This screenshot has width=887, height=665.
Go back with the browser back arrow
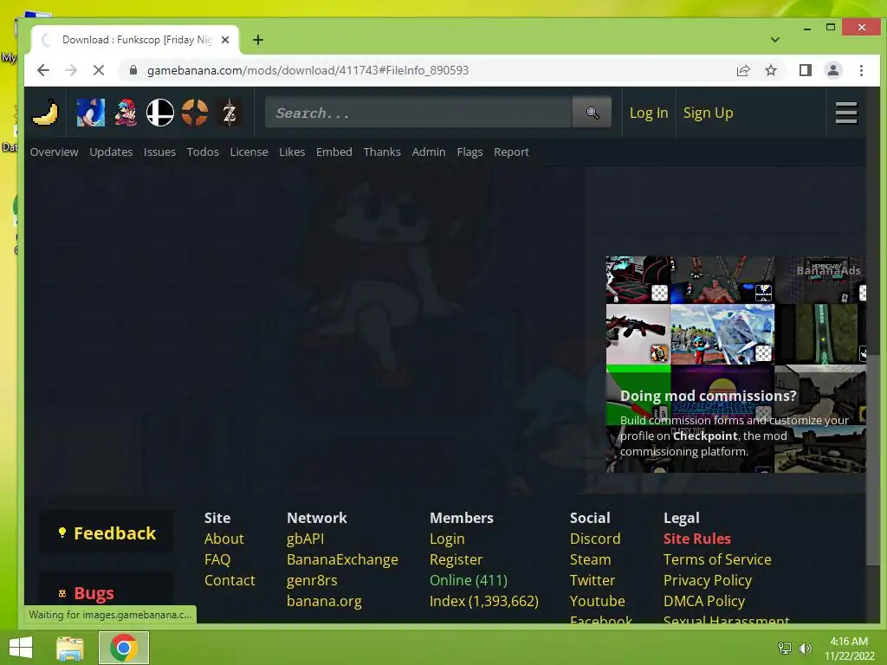(43, 70)
